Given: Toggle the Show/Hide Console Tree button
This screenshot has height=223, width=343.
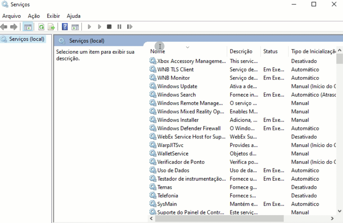Looking at the screenshot, I should click(28, 27).
